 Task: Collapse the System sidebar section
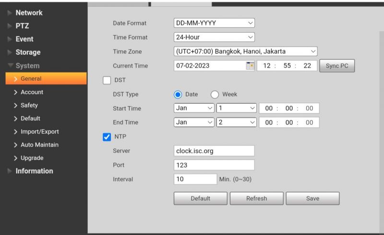tap(27, 66)
